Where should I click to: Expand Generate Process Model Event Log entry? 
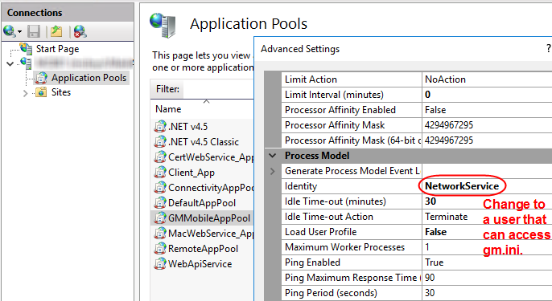pos(273,171)
